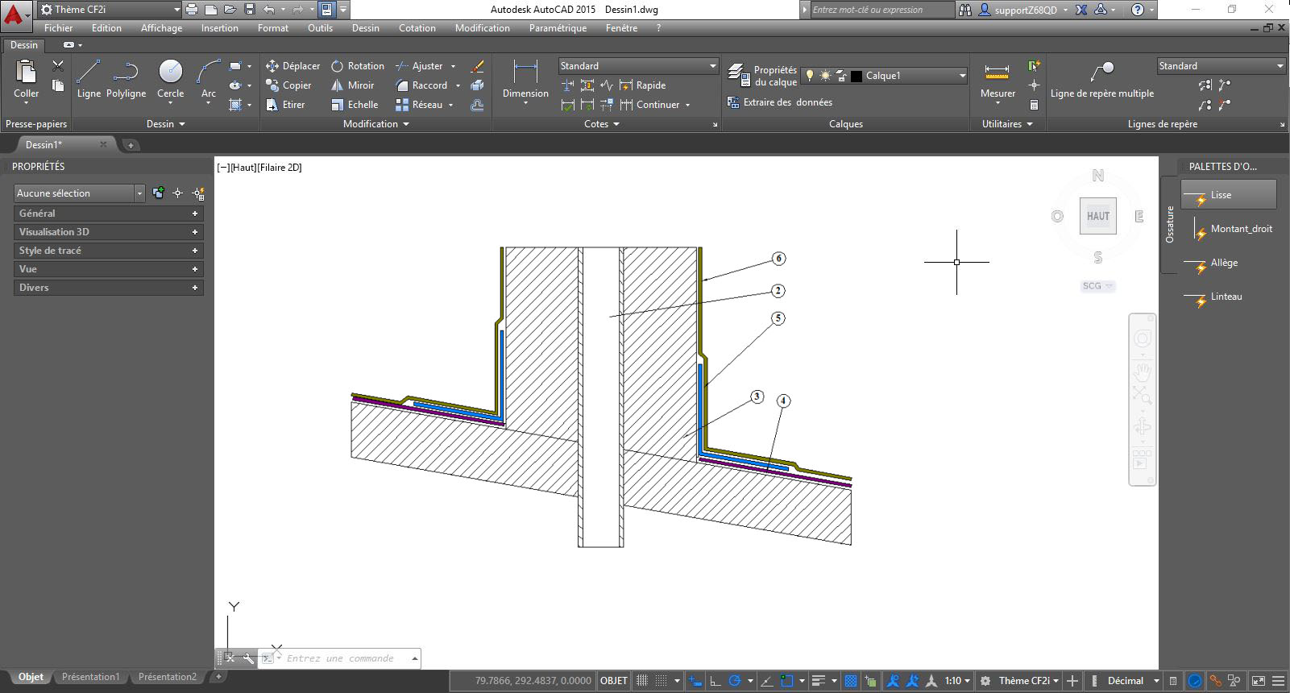Activate the Miroir tool
1290x693 pixels.
pos(352,85)
